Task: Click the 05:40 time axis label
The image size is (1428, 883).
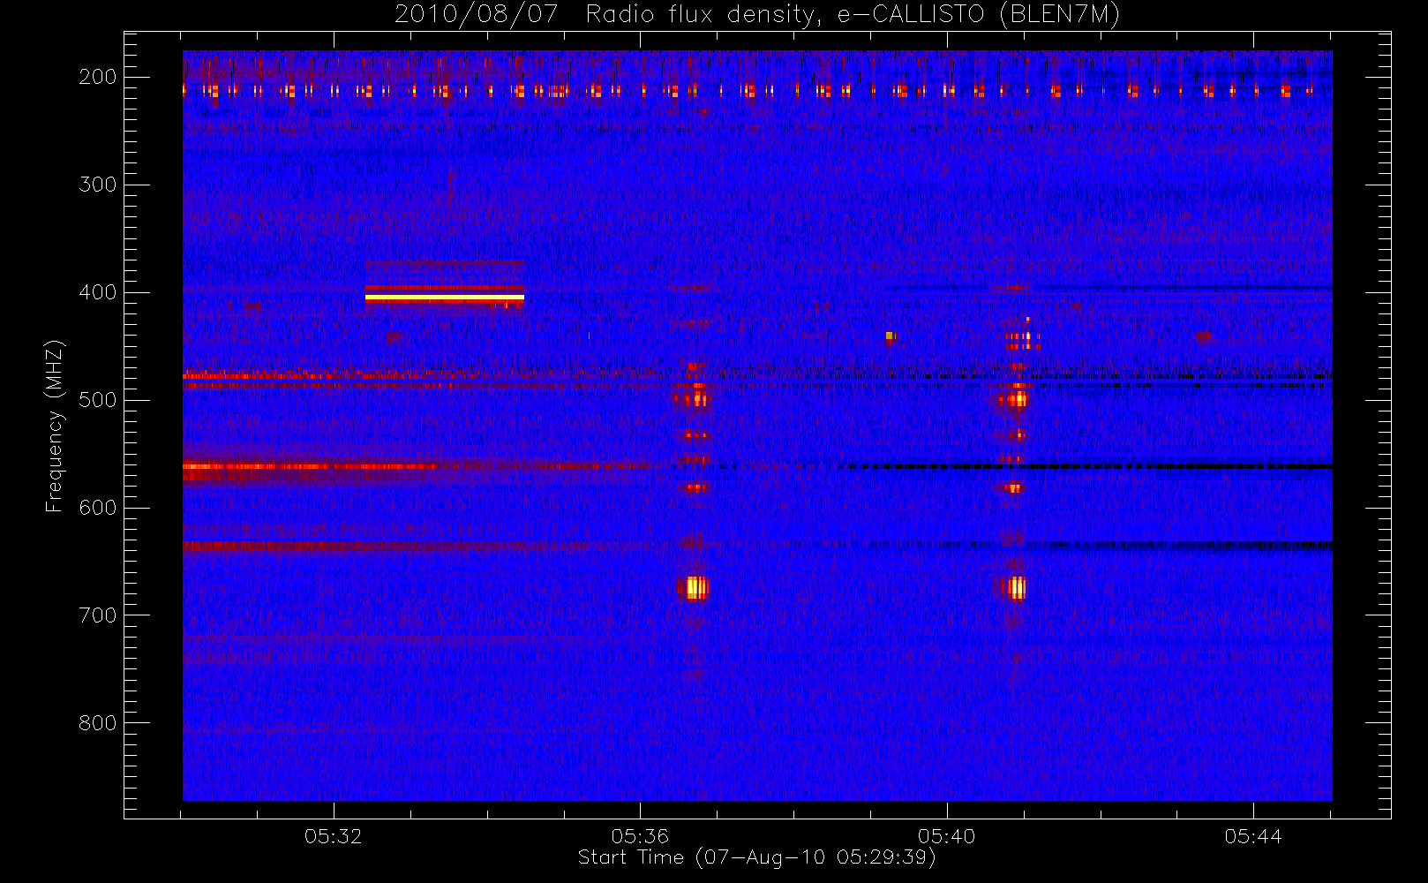Action: (946, 836)
